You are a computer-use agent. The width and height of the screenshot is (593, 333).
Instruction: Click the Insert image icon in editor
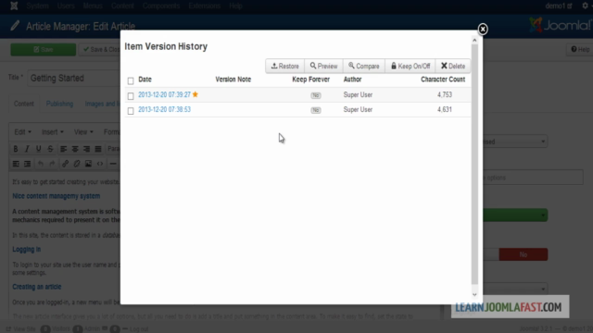(88, 164)
